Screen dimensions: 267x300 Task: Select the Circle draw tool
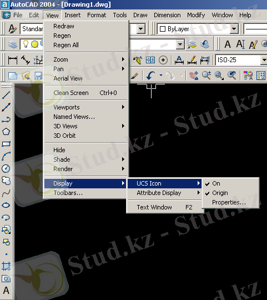click(x=6, y=168)
